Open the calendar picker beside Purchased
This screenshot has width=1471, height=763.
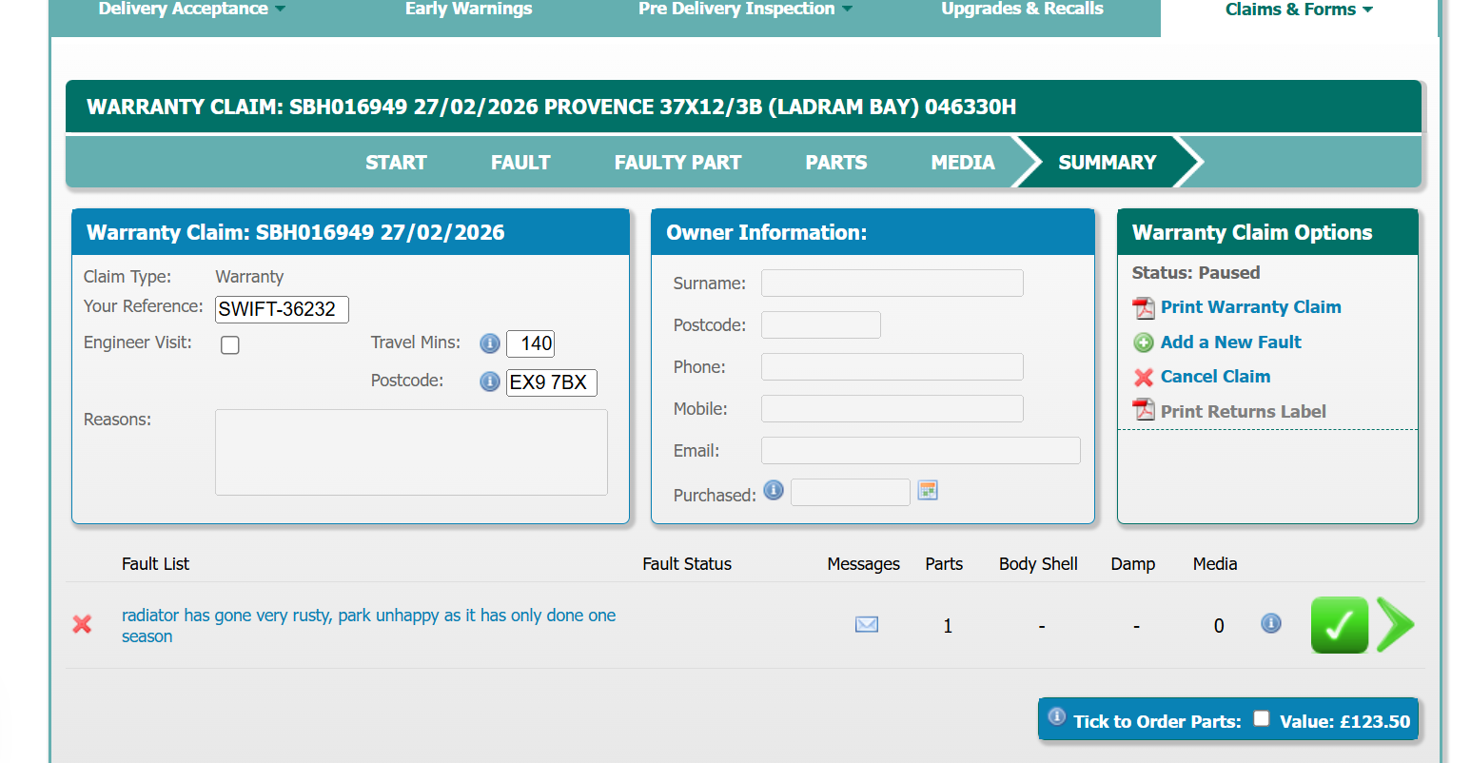tap(928, 491)
